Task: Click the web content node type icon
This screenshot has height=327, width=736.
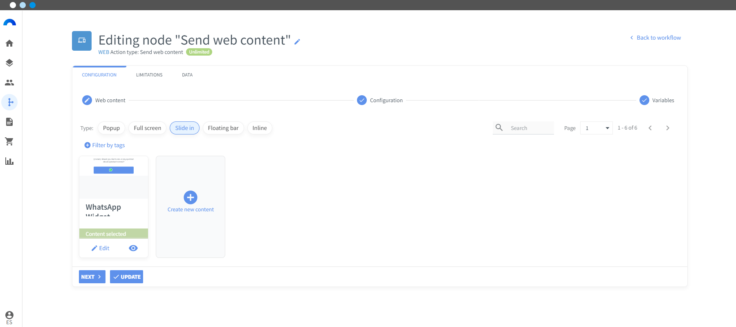Action: point(82,41)
